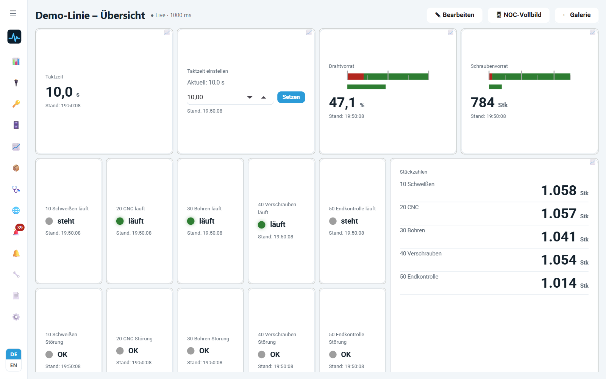The height and width of the screenshot is (379, 606).
Task: Open the globe network icon
Action: click(16, 210)
